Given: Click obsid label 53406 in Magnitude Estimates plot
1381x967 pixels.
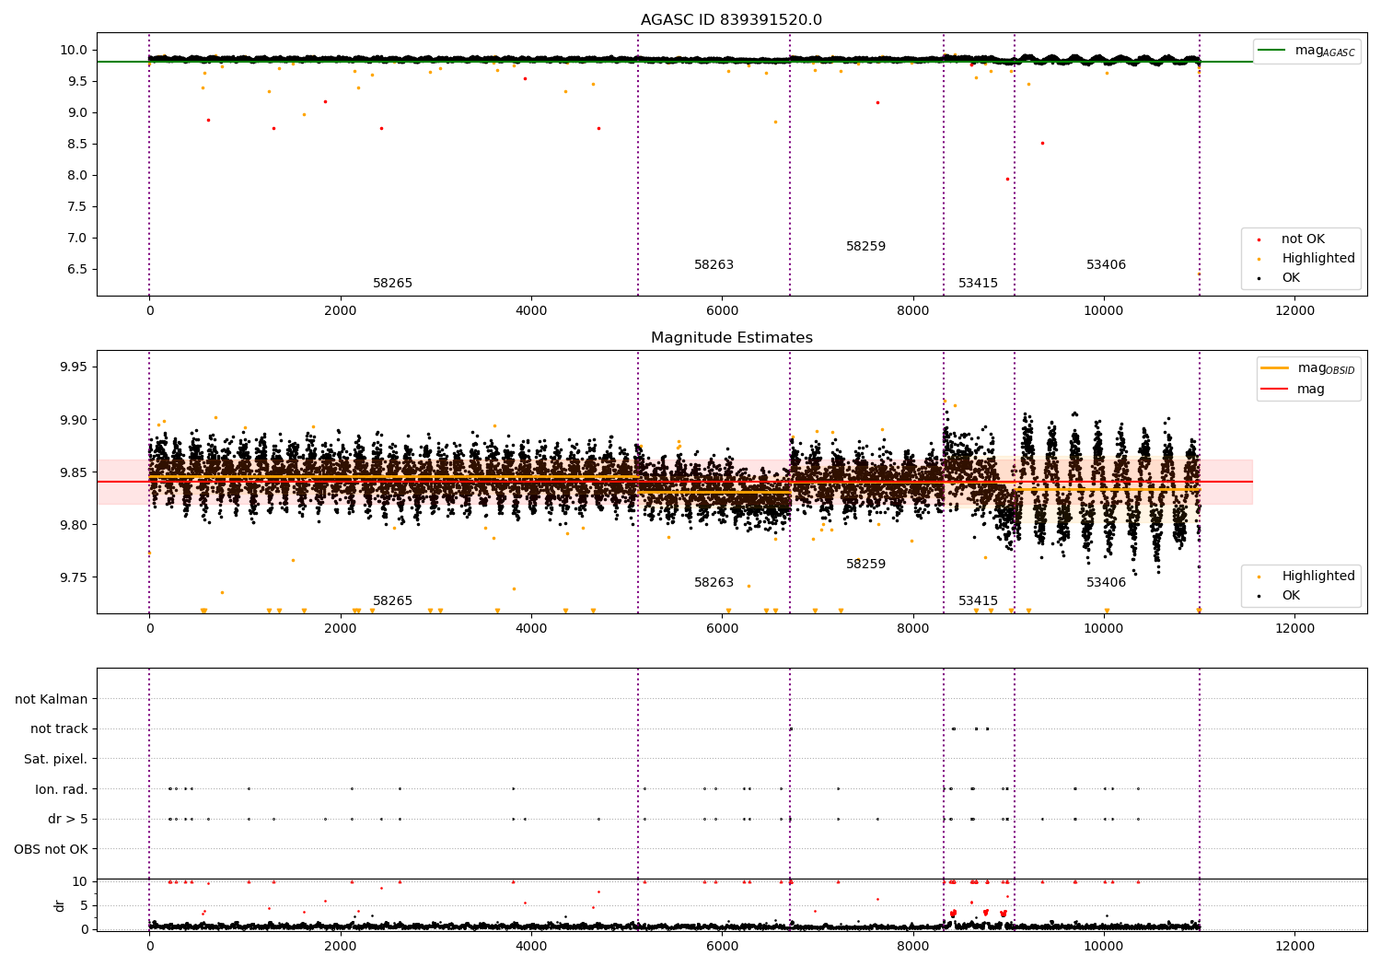Looking at the screenshot, I should point(1106,583).
